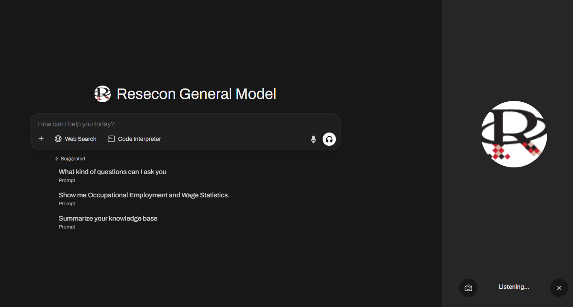The image size is (573, 307).
Task: Click the Resecon avatar in the voice panel
Action: pos(514,134)
